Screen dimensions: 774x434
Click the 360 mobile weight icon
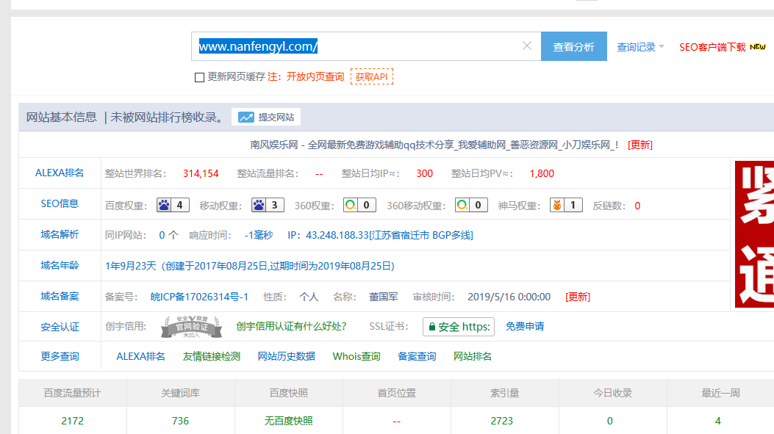pos(462,205)
